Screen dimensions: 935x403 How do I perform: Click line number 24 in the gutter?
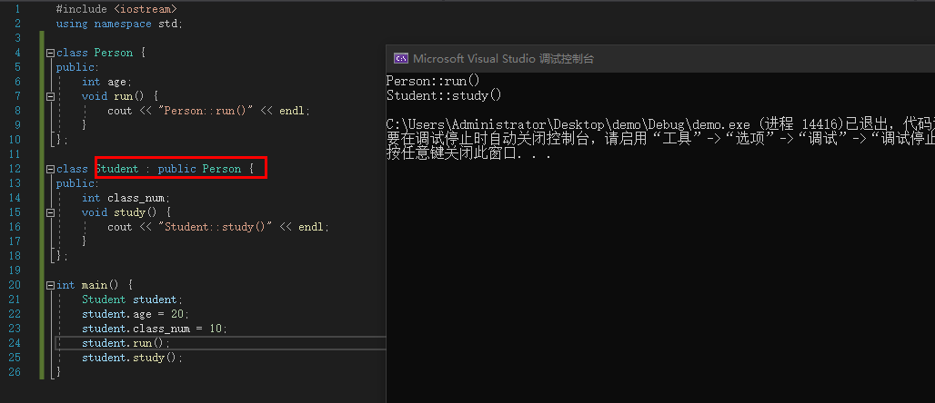click(x=15, y=343)
